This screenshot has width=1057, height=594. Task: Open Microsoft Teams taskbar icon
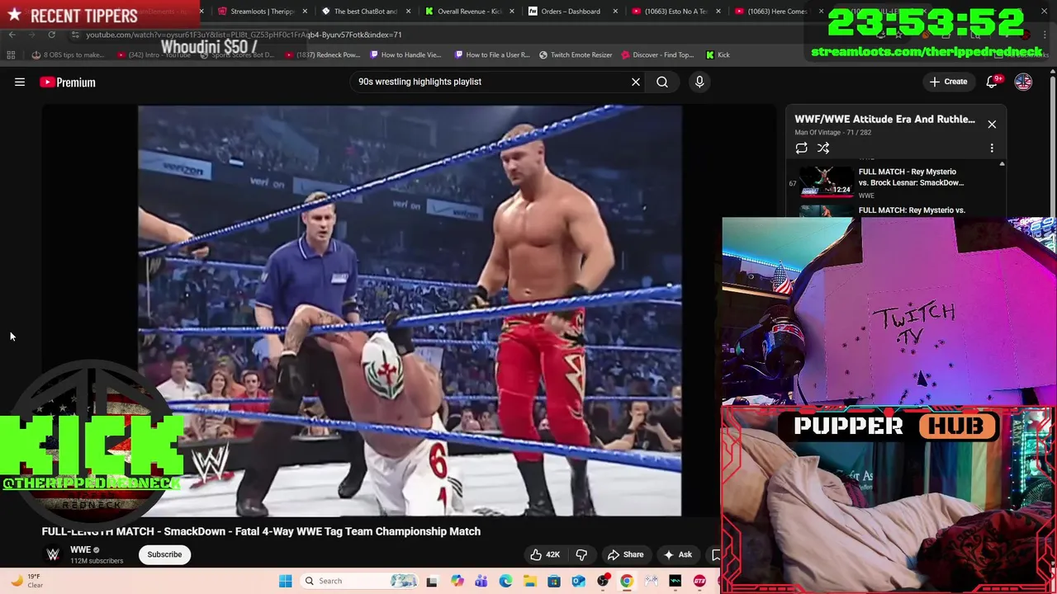(x=481, y=581)
